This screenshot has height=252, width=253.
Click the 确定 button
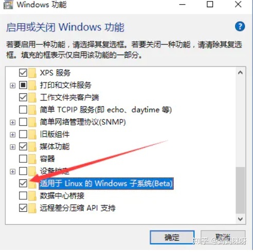[172, 238]
